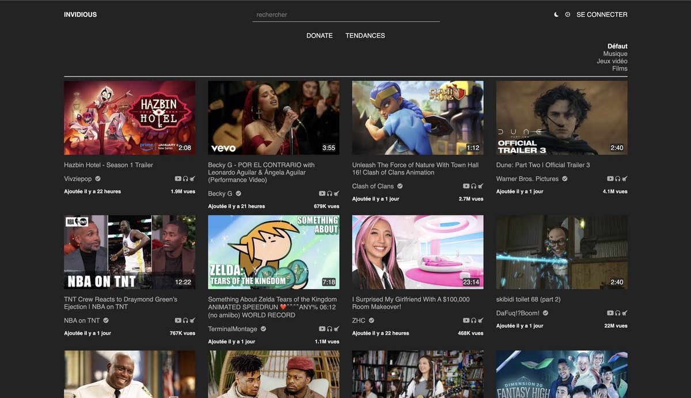Image resolution: width=691 pixels, height=398 pixels.
Task: Open skibidi toilet 68 thumbnail
Action: pos(562,252)
